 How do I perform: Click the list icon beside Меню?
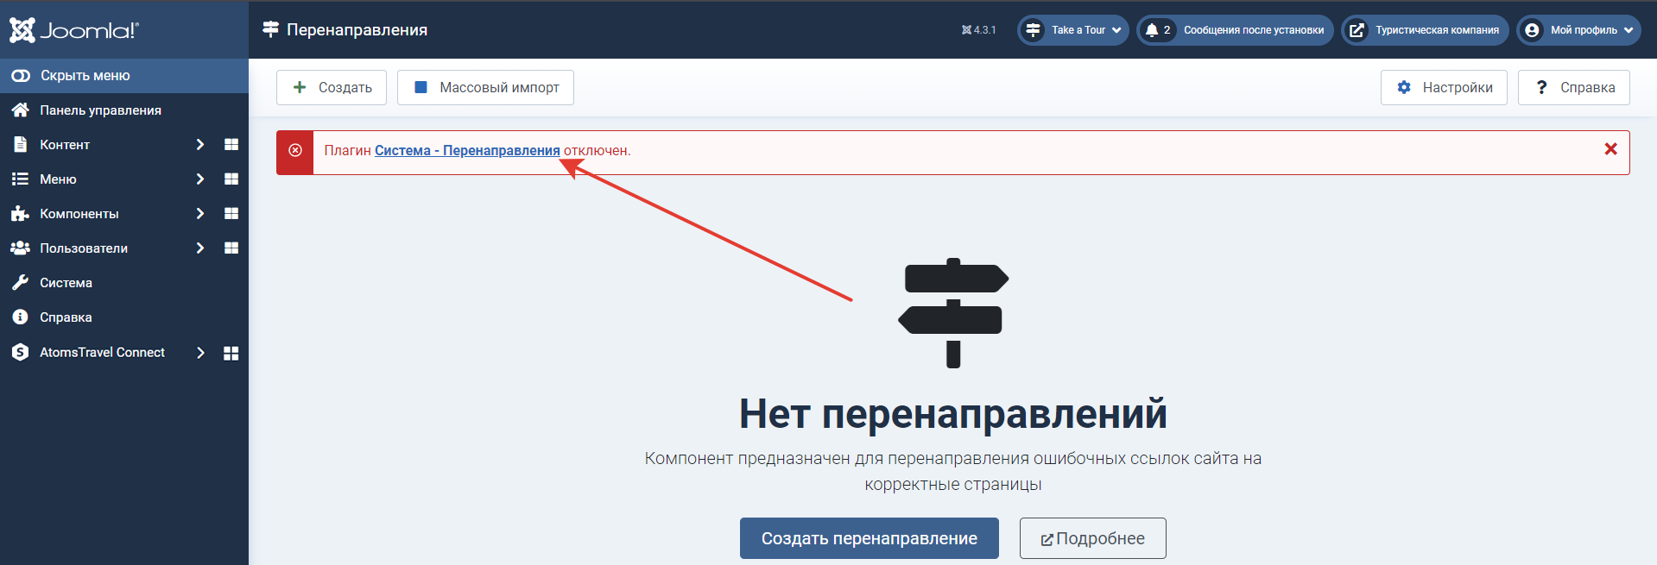(20, 179)
